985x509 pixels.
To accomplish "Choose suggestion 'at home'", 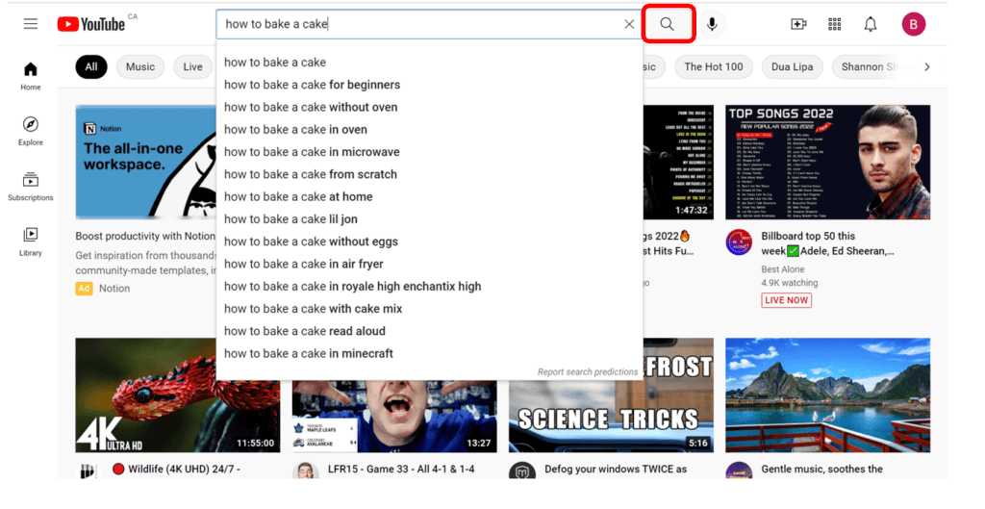I will pyautogui.click(x=430, y=196).
